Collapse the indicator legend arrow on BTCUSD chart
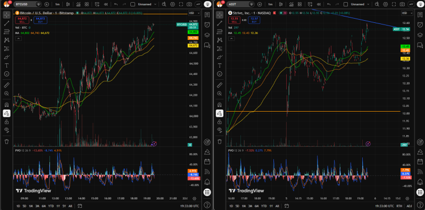The height and width of the screenshot is (210, 425). 18,39
